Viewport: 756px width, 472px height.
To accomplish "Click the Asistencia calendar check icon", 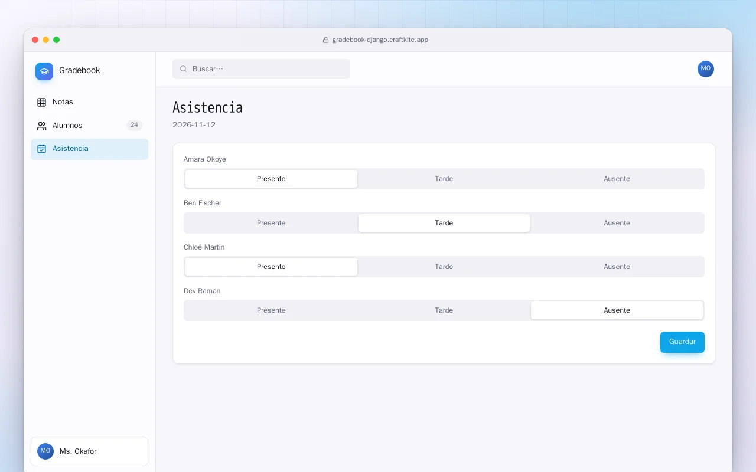I will point(41,149).
